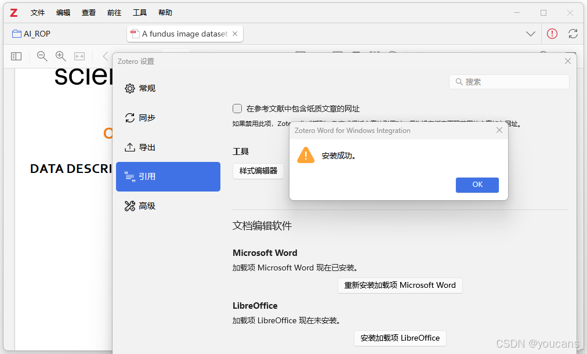Click the warning triangle icon in dialog
587x354 pixels.
pos(306,155)
